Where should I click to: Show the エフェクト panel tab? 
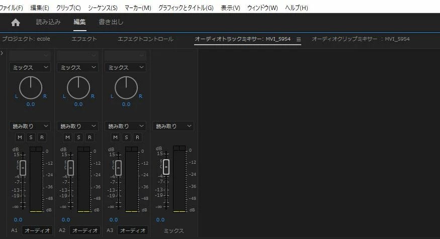click(x=84, y=39)
